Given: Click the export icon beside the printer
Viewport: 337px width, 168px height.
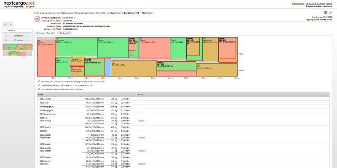Looking at the screenshot, I should click(331, 12).
